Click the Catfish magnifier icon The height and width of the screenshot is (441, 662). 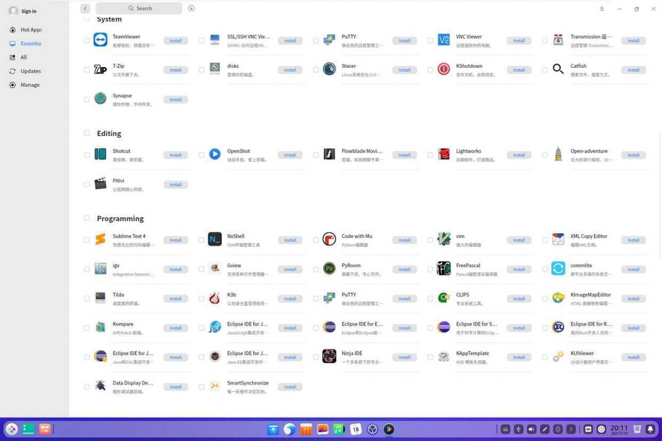pos(558,69)
